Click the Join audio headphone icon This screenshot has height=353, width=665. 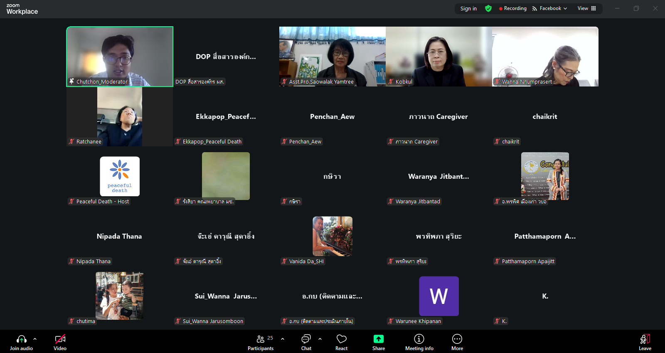tap(21, 339)
